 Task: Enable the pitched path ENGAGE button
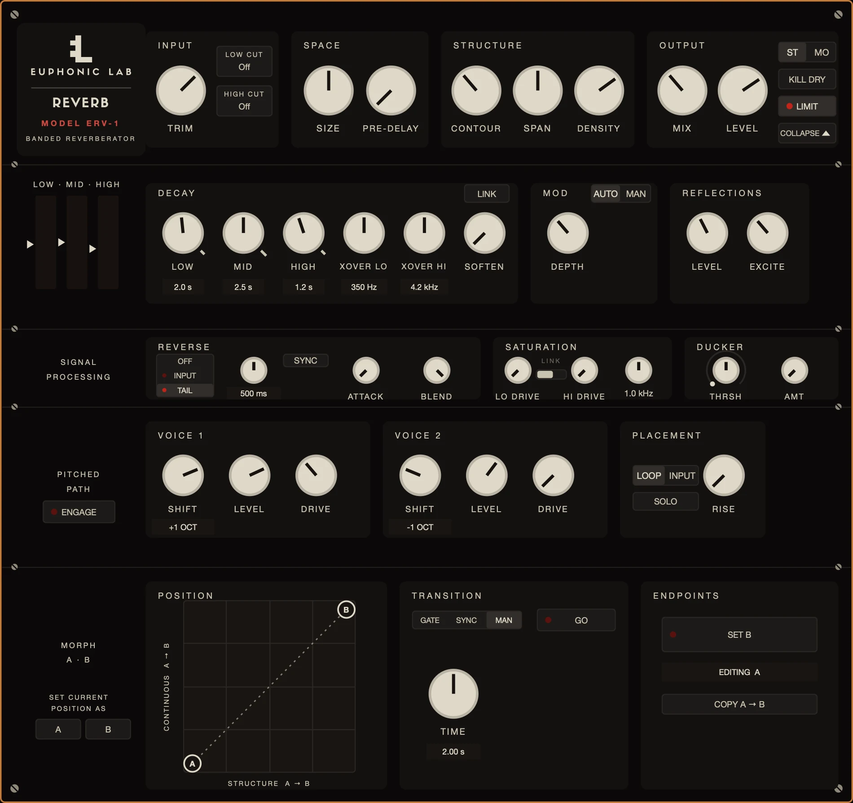pyautogui.click(x=79, y=512)
